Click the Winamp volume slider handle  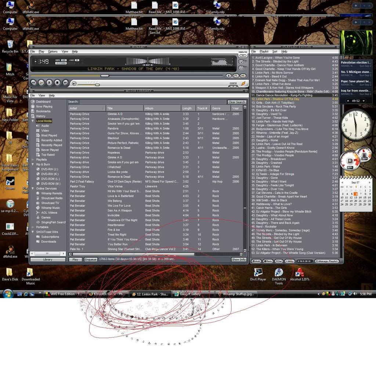click(97, 85)
